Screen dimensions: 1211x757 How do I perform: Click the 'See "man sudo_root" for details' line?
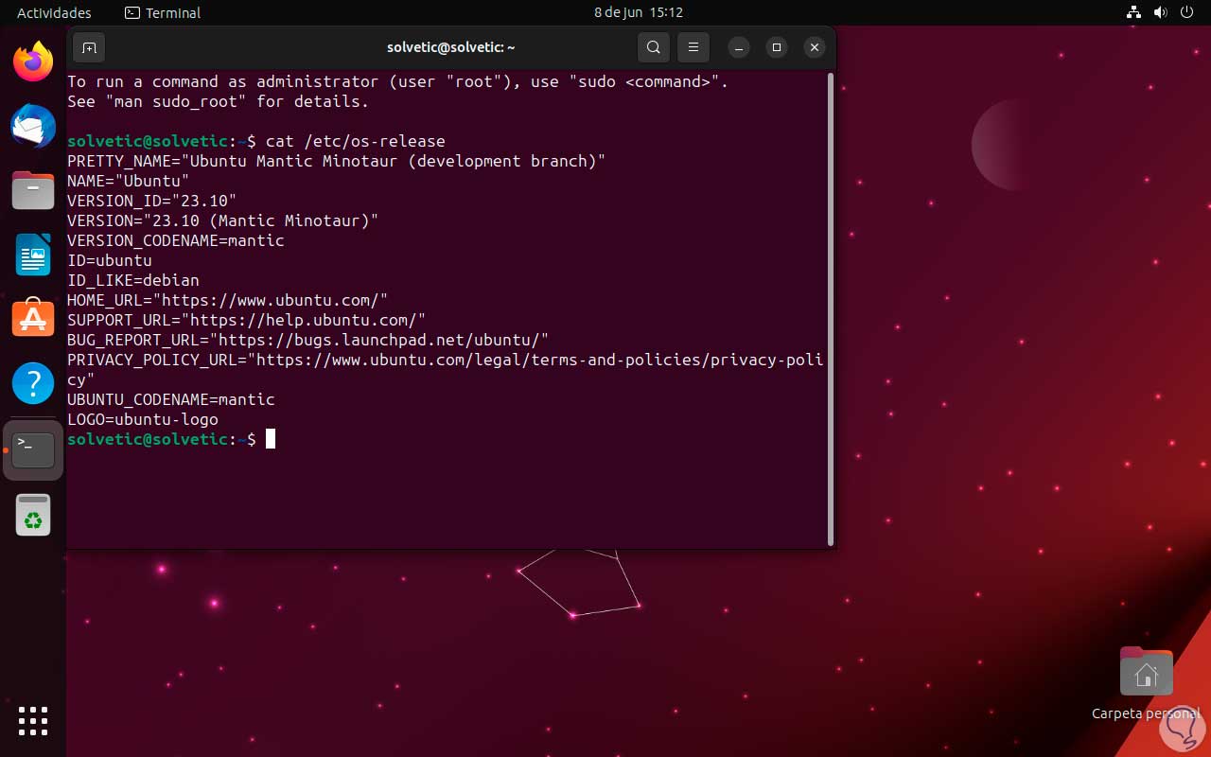[219, 101]
